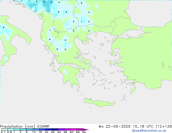Click the 45–50 mm legend color swatch
This screenshot has height=133, width=172.
(80, 129)
